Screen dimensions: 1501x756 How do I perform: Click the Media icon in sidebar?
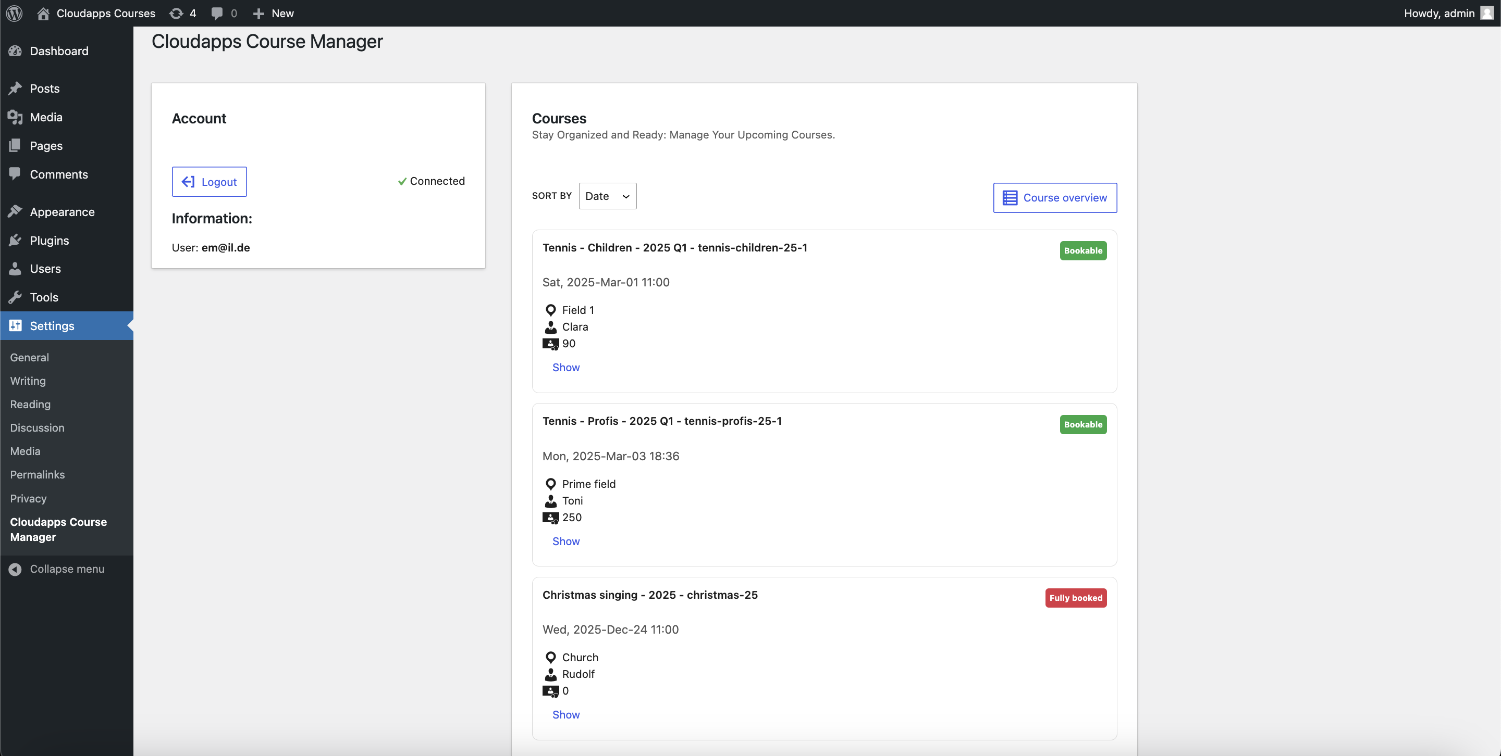click(15, 117)
